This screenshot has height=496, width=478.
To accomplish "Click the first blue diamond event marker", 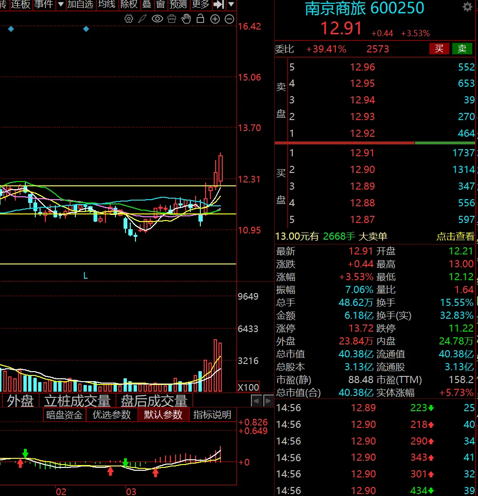I will [11, 29].
